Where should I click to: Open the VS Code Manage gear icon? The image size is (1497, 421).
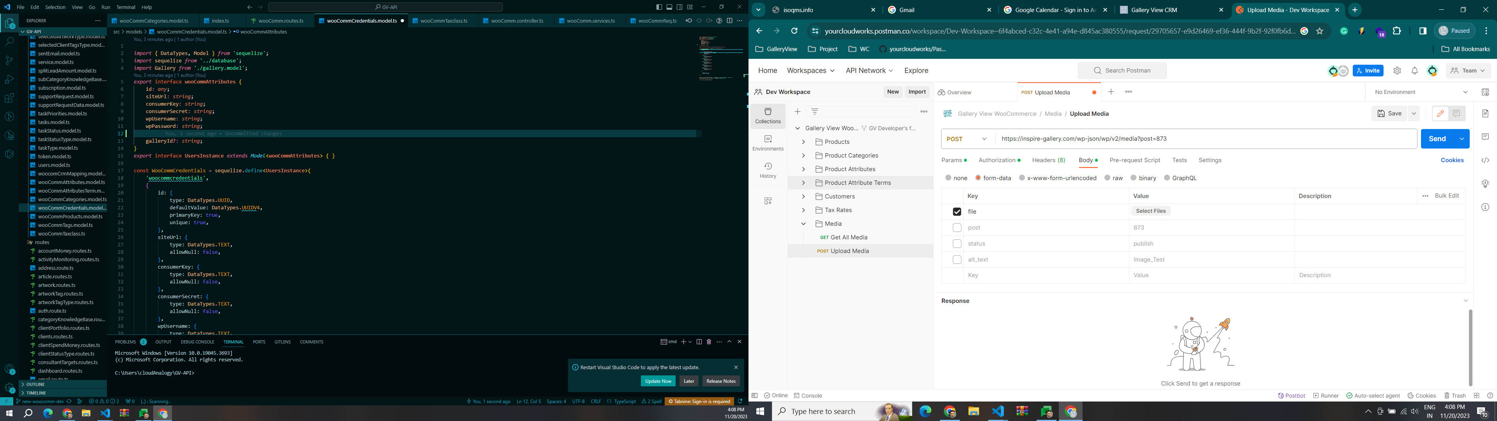click(9, 388)
